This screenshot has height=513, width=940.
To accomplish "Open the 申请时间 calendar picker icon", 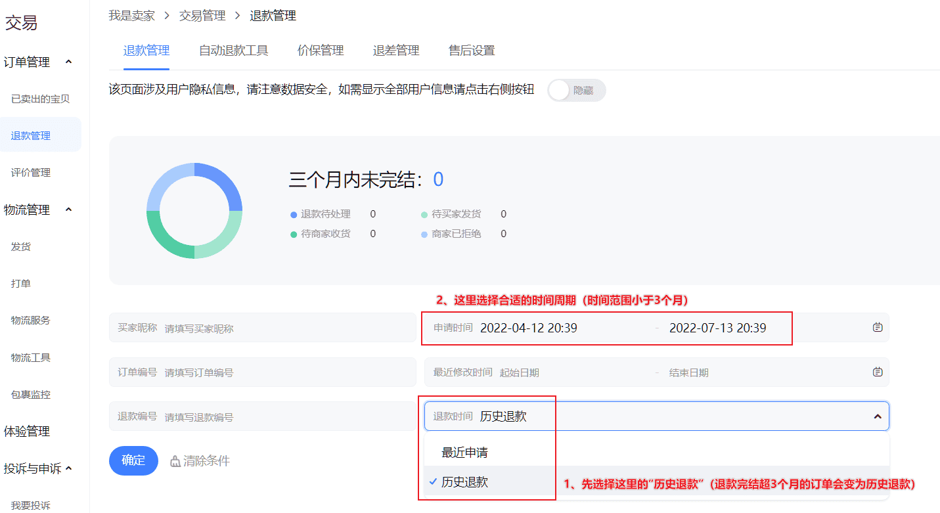I will tap(878, 328).
